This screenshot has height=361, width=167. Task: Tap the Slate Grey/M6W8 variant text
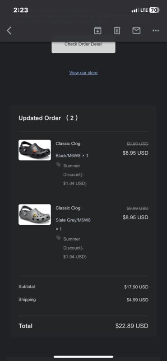pyautogui.click(x=73, y=220)
